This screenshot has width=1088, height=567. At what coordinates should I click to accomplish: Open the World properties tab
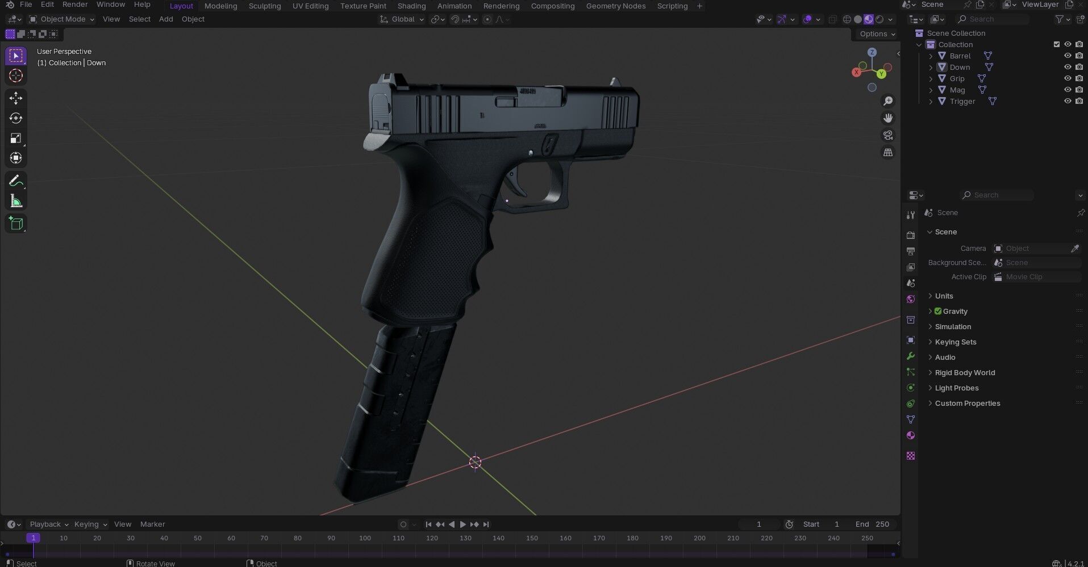tap(911, 299)
